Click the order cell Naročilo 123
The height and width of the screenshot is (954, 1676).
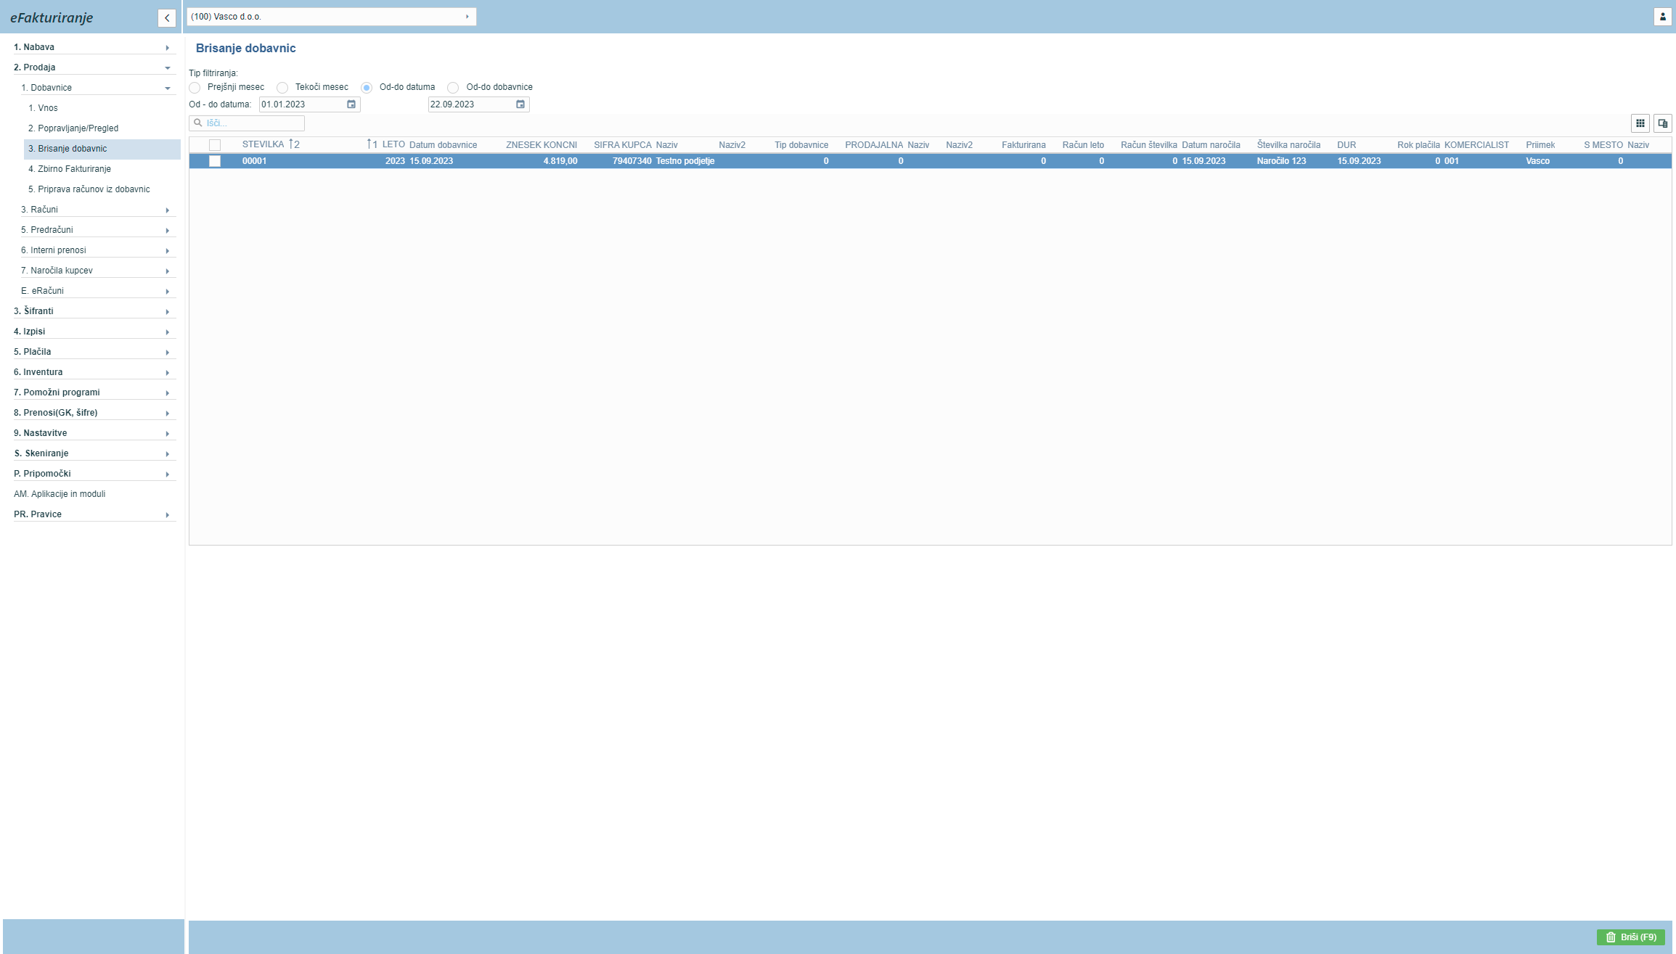pyautogui.click(x=1281, y=161)
